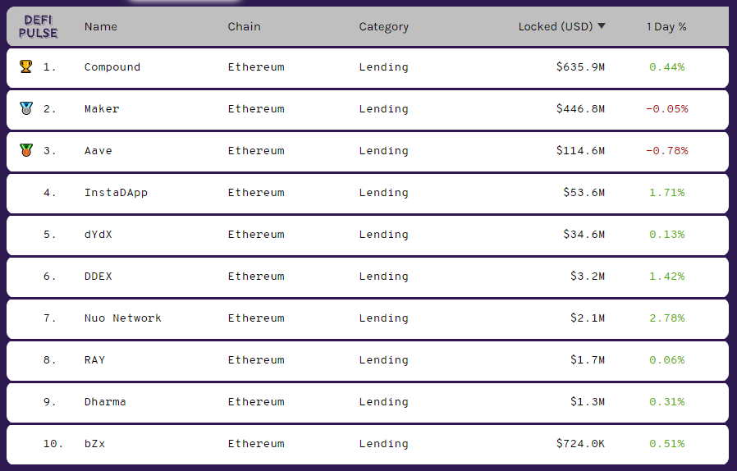Click the bronze medal icon beside Aave
This screenshot has height=471, width=737.
pyautogui.click(x=25, y=150)
